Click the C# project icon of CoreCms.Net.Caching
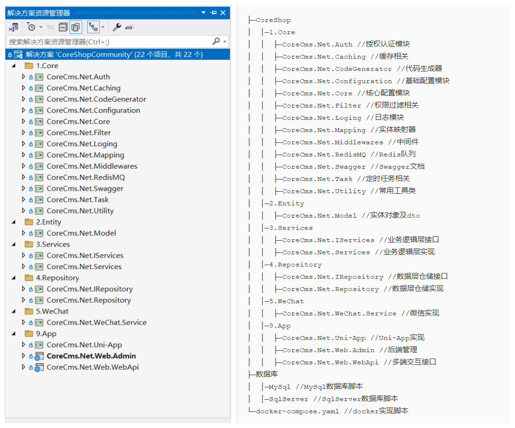 tap(39, 89)
